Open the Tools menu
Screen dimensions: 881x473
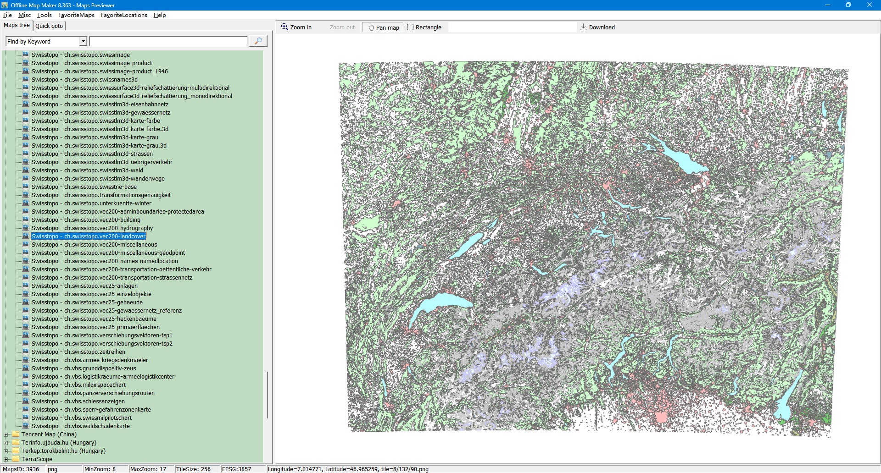click(x=44, y=15)
